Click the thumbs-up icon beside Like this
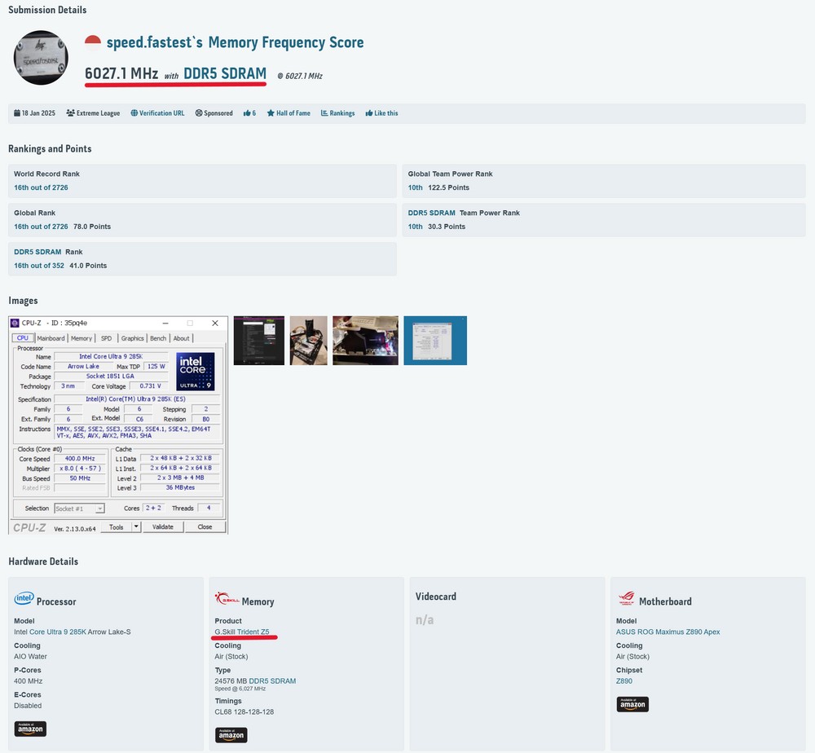 (369, 113)
